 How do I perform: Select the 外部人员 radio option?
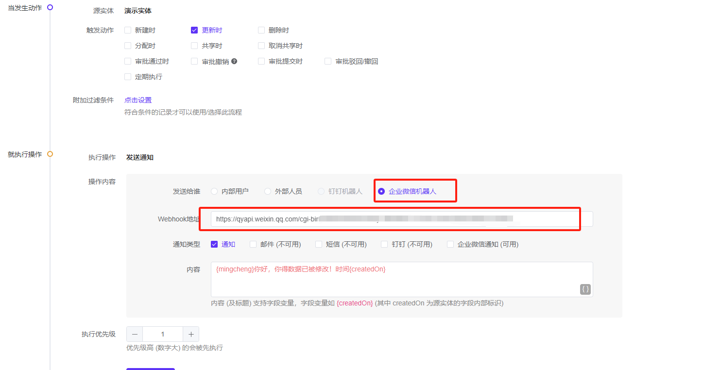tap(268, 191)
